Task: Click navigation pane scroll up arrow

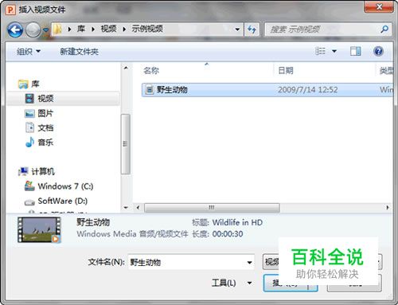Action: click(x=126, y=68)
